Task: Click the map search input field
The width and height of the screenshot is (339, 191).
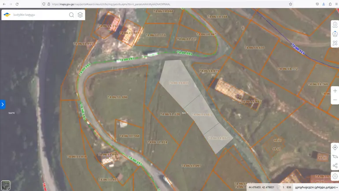Action: tap(40, 15)
